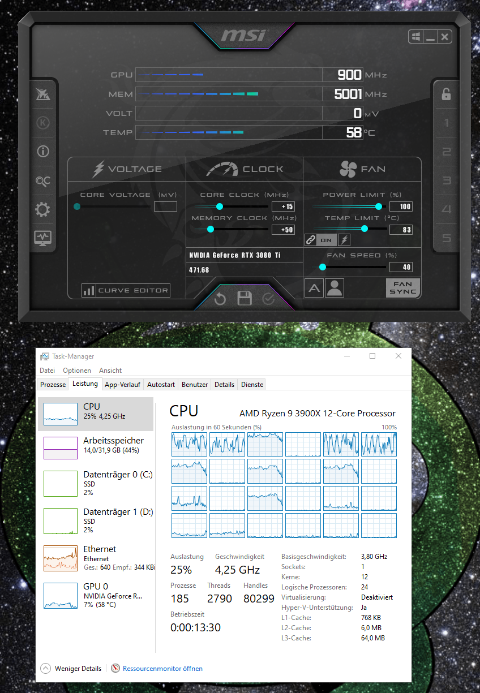The width and height of the screenshot is (480, 693).
Task: Toggle the Fan Sync button
Action: 403,288
